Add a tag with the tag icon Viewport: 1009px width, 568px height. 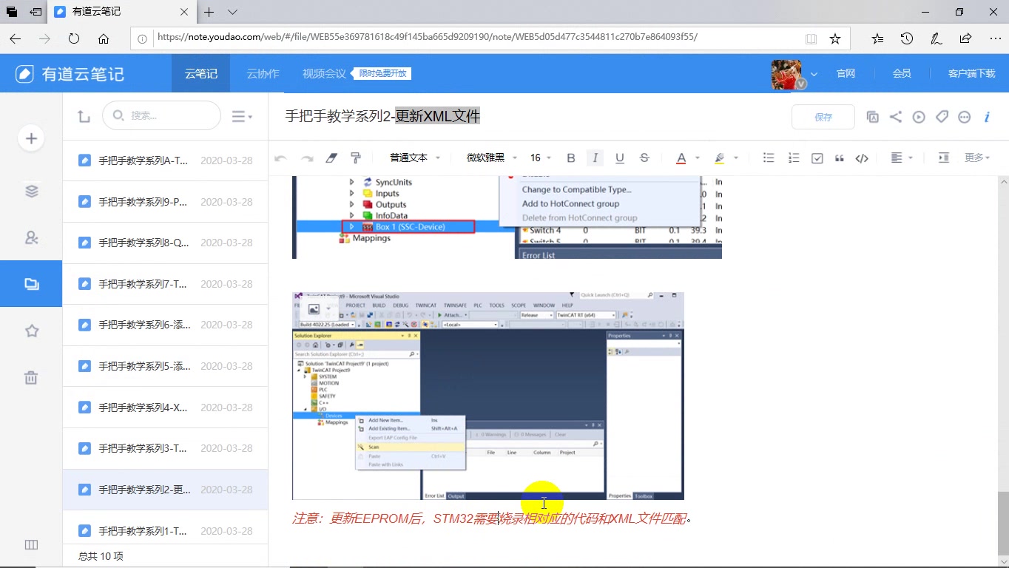[x=942, y=117]
